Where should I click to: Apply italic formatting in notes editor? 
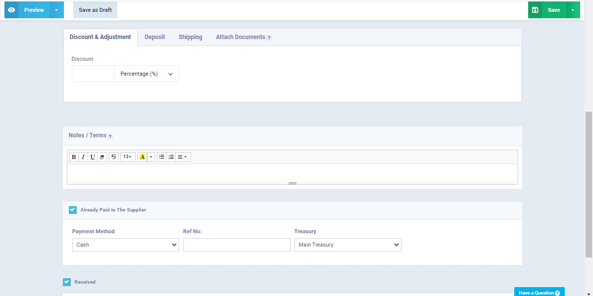[x=83, y=157]
